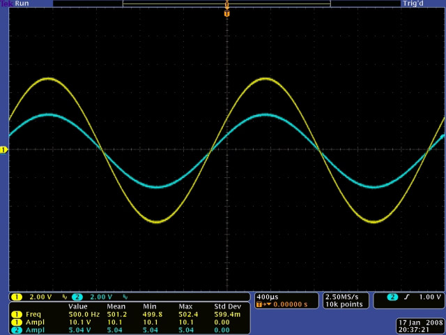Click the channel 1 ground reference marker
This screenshot has width=446, height=335.
3,149
